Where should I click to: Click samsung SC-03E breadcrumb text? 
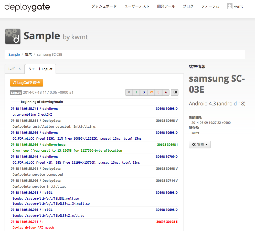click(x=50, y=54)
